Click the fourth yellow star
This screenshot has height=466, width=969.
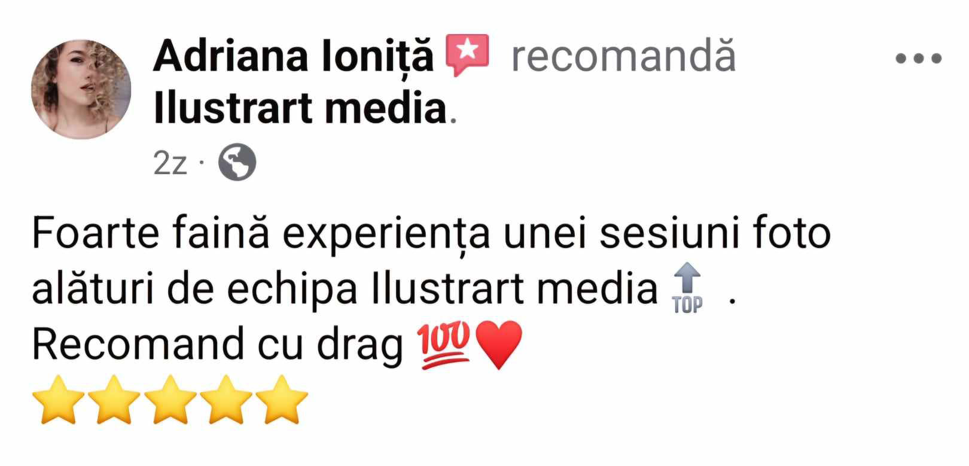(x=226, y=400)
